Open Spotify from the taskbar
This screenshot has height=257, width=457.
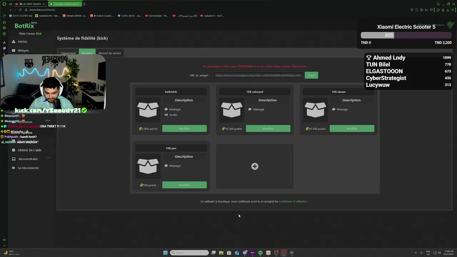click(x=260, y=253)
